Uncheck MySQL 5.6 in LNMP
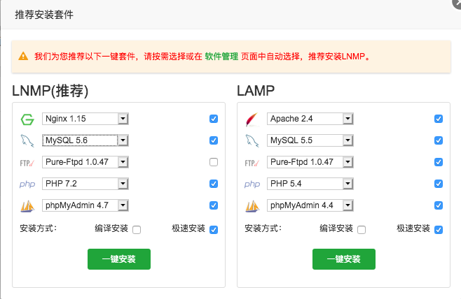Image resolution: width=461 pixels, height=299 pixels. (214, 140)
